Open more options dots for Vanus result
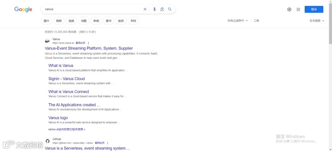This screenshot has width=332, height=151. point(89,43)
